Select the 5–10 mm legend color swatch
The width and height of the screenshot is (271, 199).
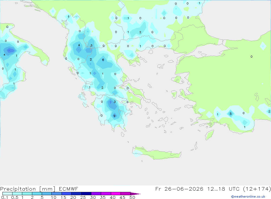pos(47,194)
